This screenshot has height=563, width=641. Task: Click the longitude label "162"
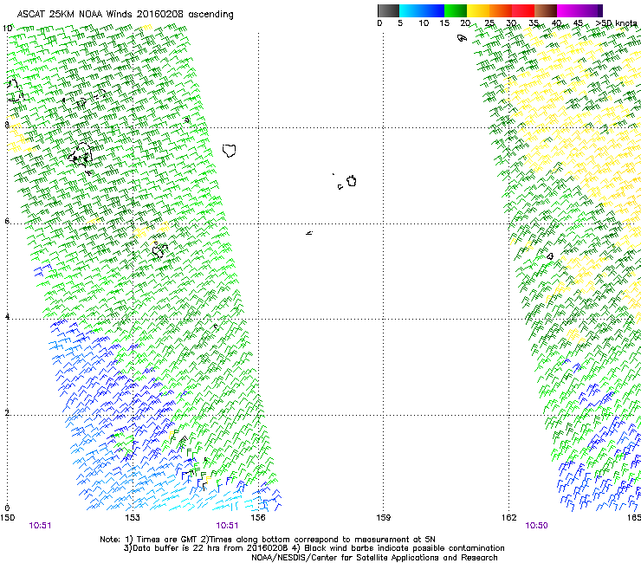point(509,518)
